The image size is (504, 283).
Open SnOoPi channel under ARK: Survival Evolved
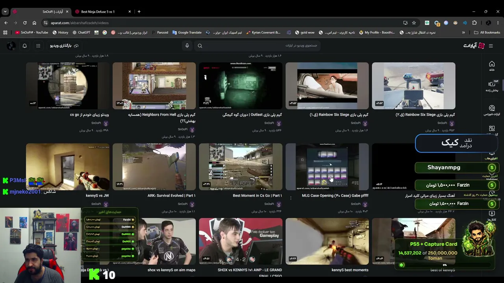183,204
